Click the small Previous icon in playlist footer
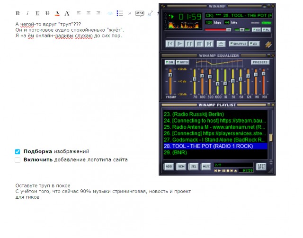The height and width of the screenshot is (238, 303). point(216,171)
